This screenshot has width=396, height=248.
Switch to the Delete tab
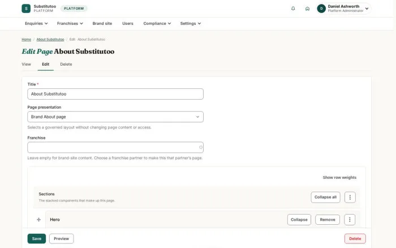(x=66, y=64)
